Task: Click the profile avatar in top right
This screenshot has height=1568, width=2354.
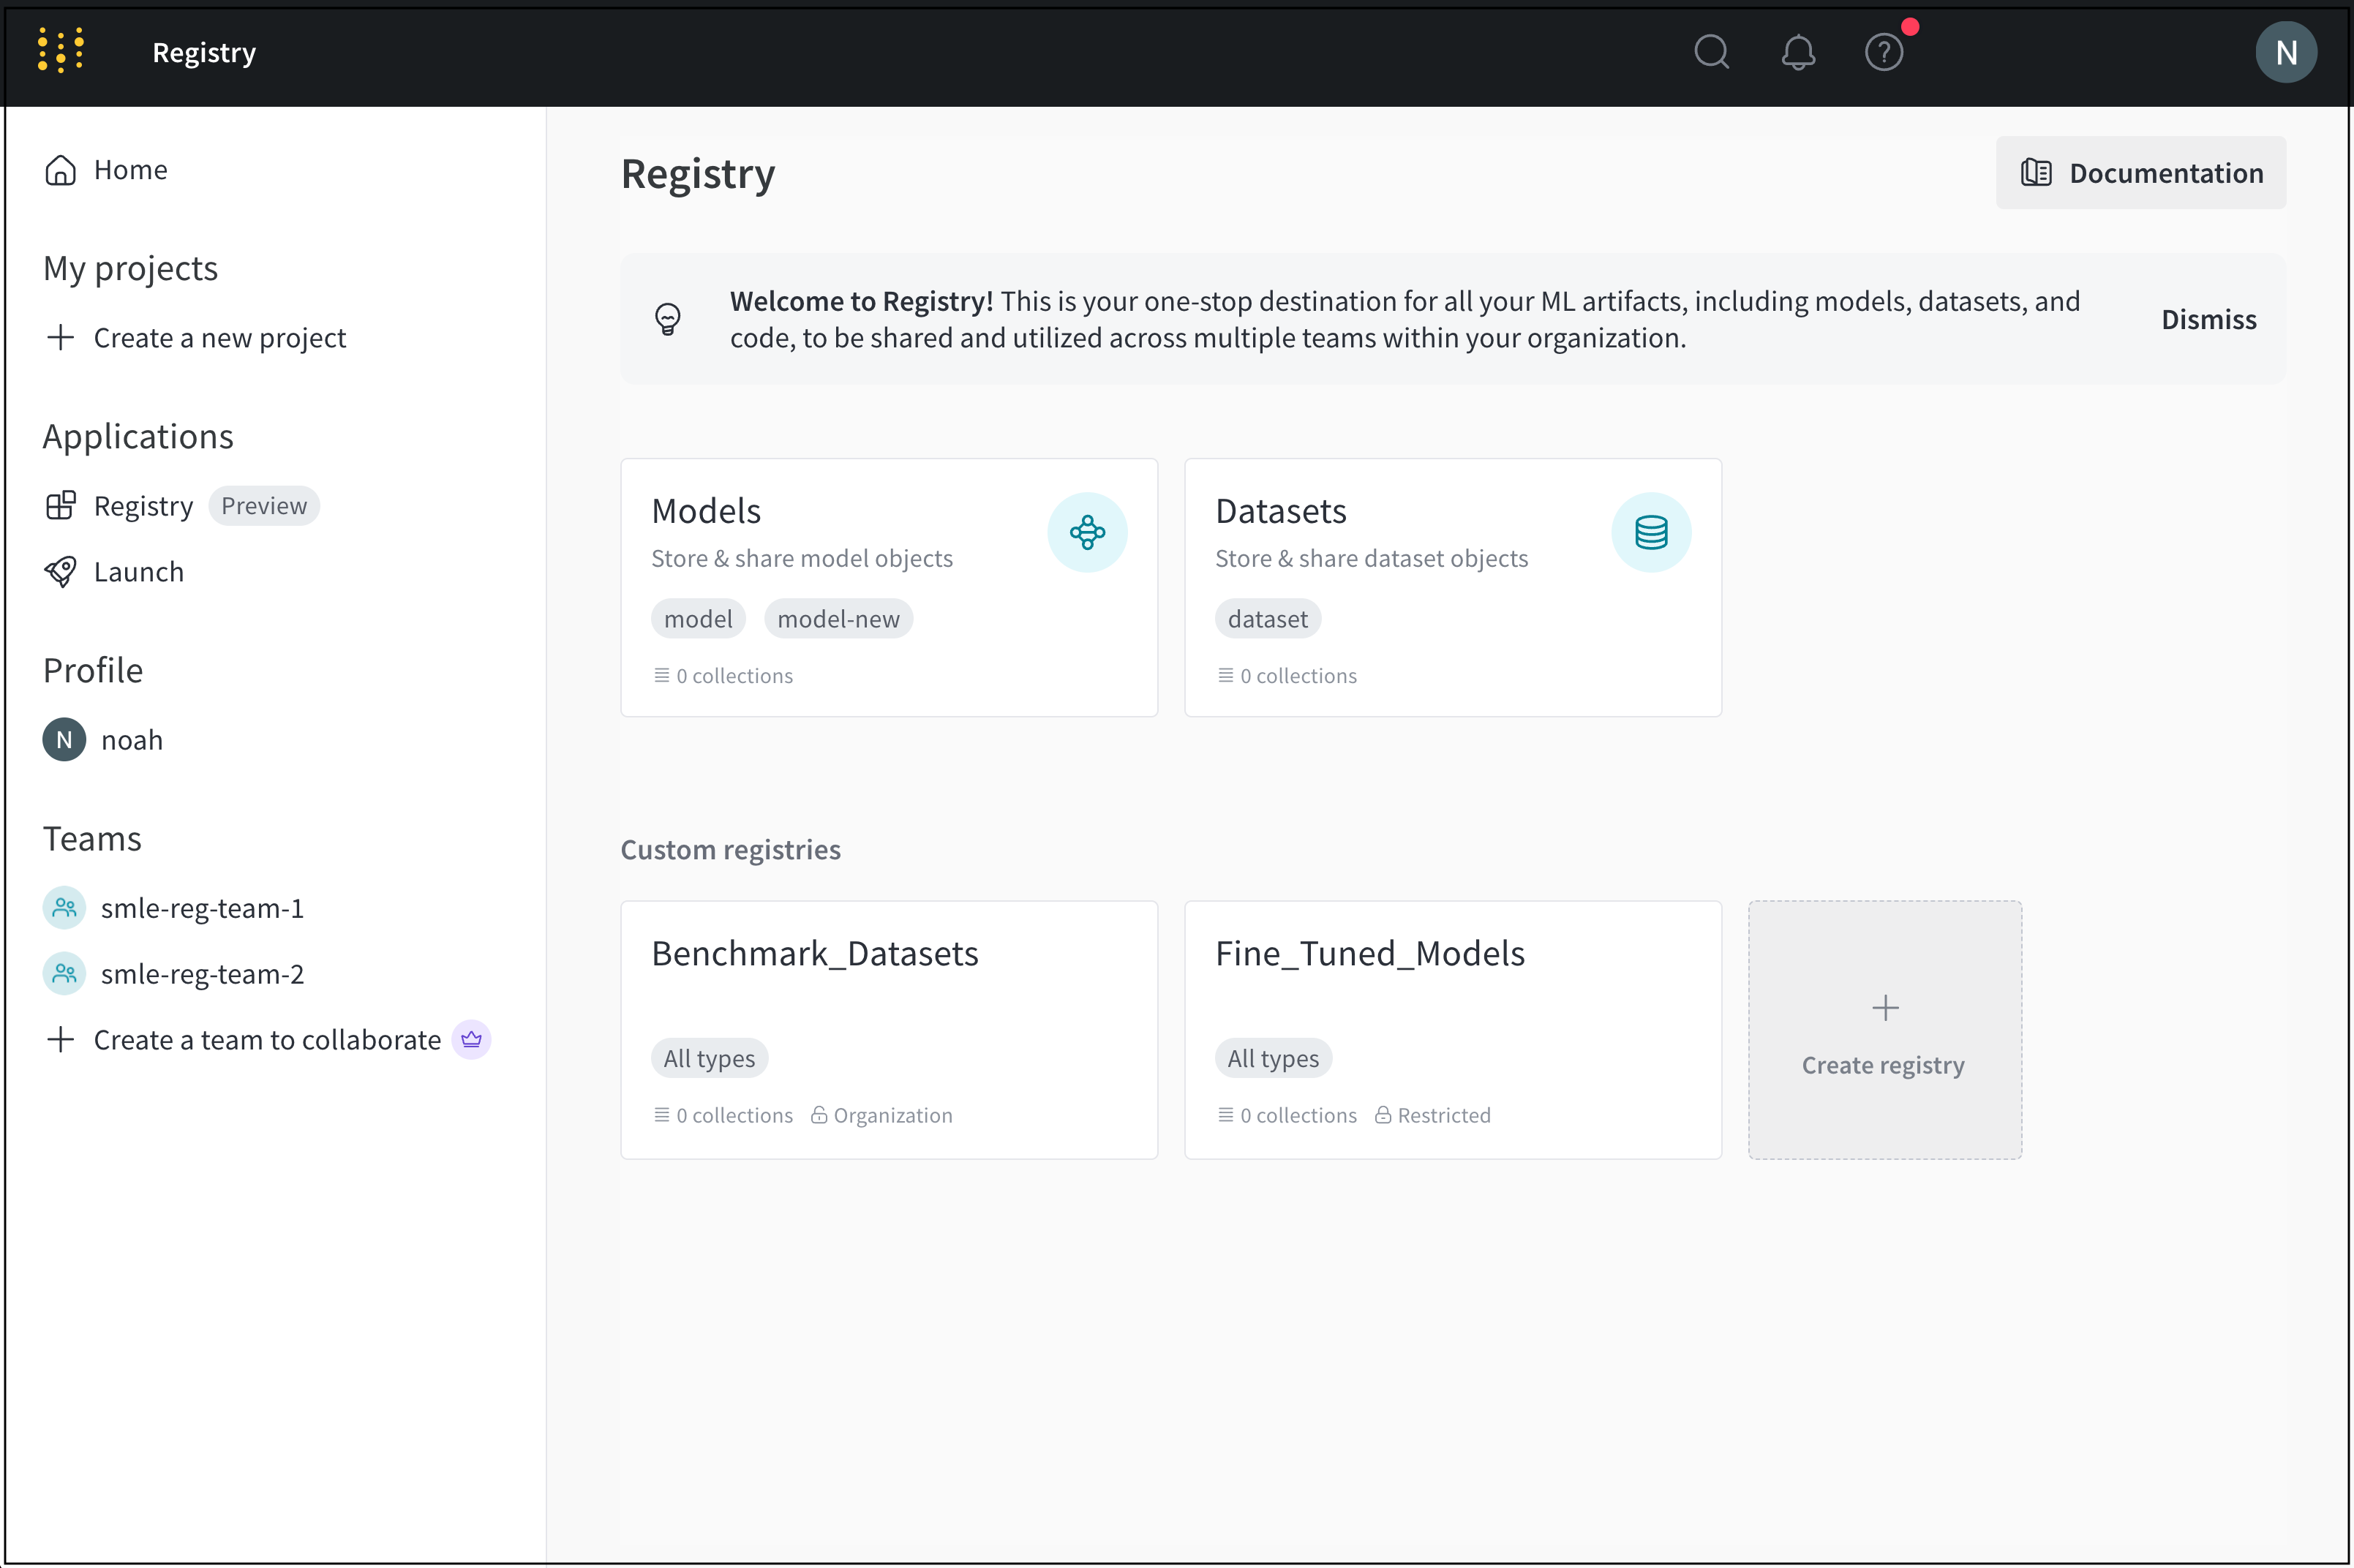Action: click(x=2286, y=52)
